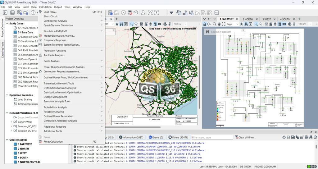318x169 pixels.
Task: Choose Load Flow from Calculation menu
Action: pos(50,12)
